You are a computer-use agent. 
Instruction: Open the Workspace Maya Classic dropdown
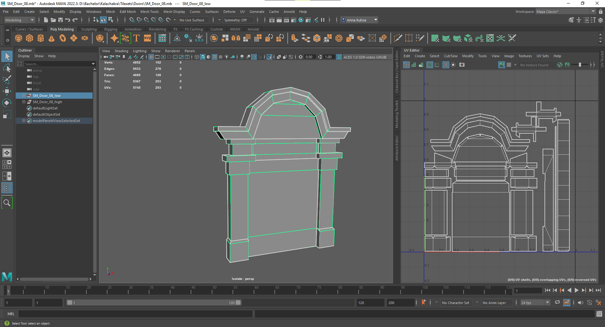[566, 12]
